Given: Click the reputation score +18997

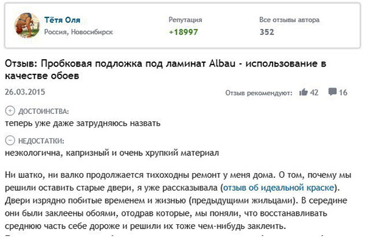Looking at the screenshot, I should click(184, 32).
